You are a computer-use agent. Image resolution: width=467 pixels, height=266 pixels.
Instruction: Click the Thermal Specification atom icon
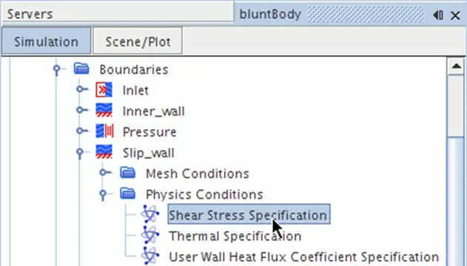pos(149,235)
